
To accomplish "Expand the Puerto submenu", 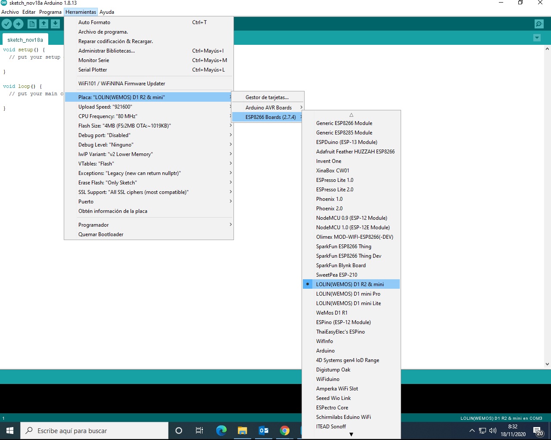I will click(149, 202).
